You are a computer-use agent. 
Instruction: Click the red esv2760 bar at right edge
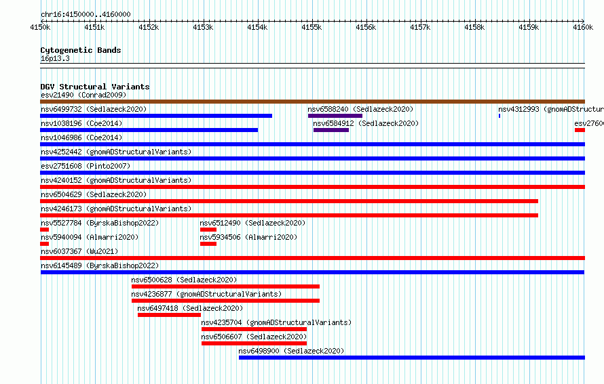tap(580, 130)
